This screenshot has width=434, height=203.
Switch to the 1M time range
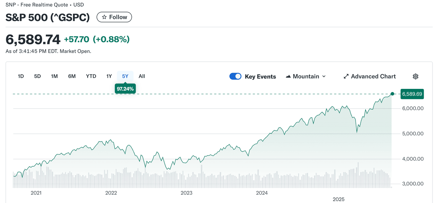pos(54,76)
